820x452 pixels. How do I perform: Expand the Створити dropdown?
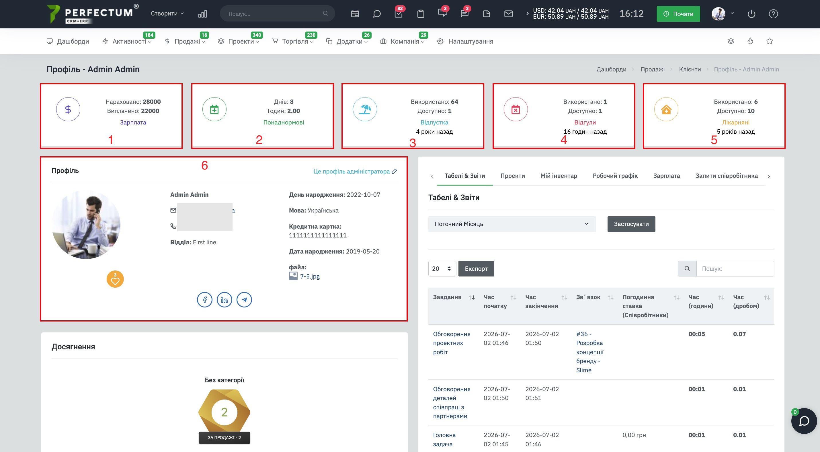click(167, 13)
